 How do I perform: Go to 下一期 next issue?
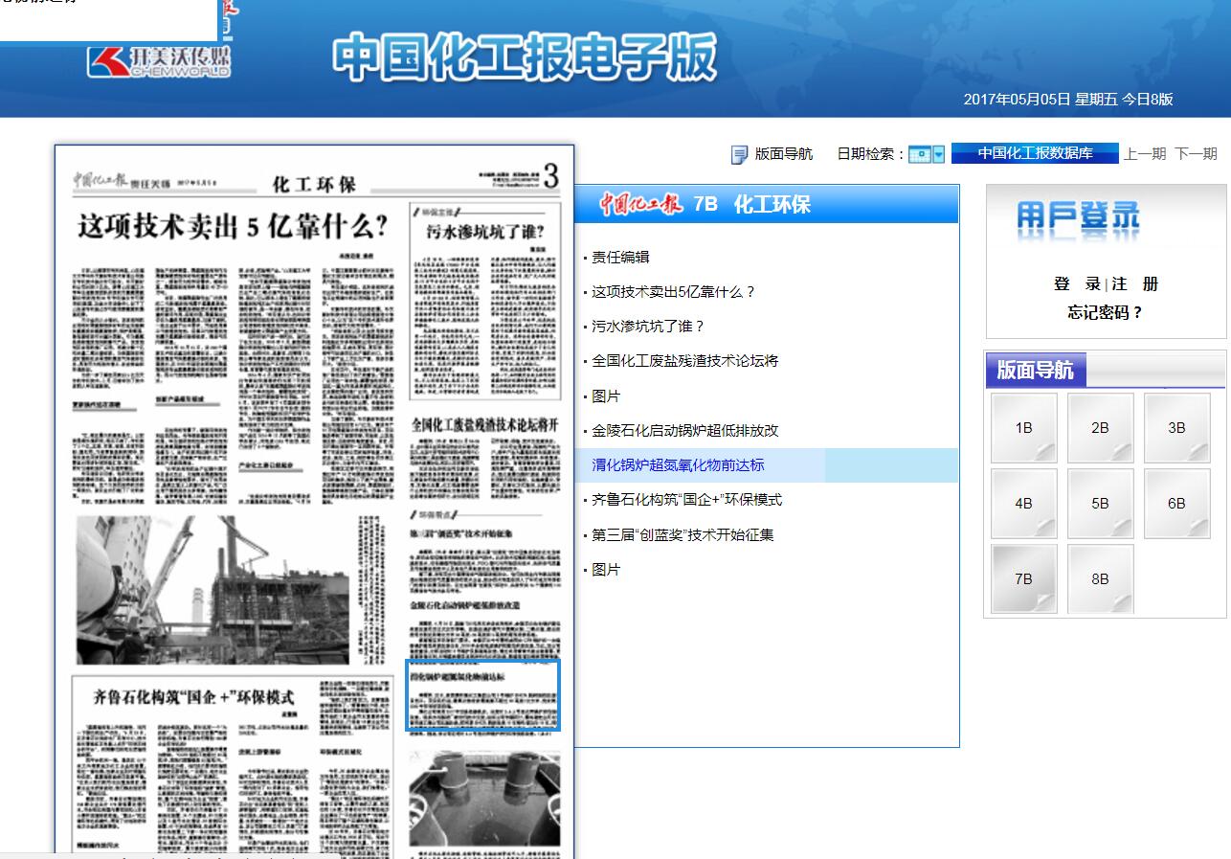click(1196, 152)
